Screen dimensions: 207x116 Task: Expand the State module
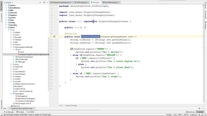6,20
